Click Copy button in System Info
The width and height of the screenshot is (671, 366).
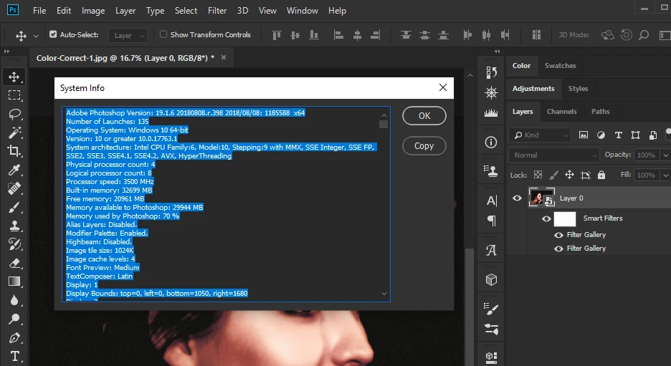tap(424, 146)
